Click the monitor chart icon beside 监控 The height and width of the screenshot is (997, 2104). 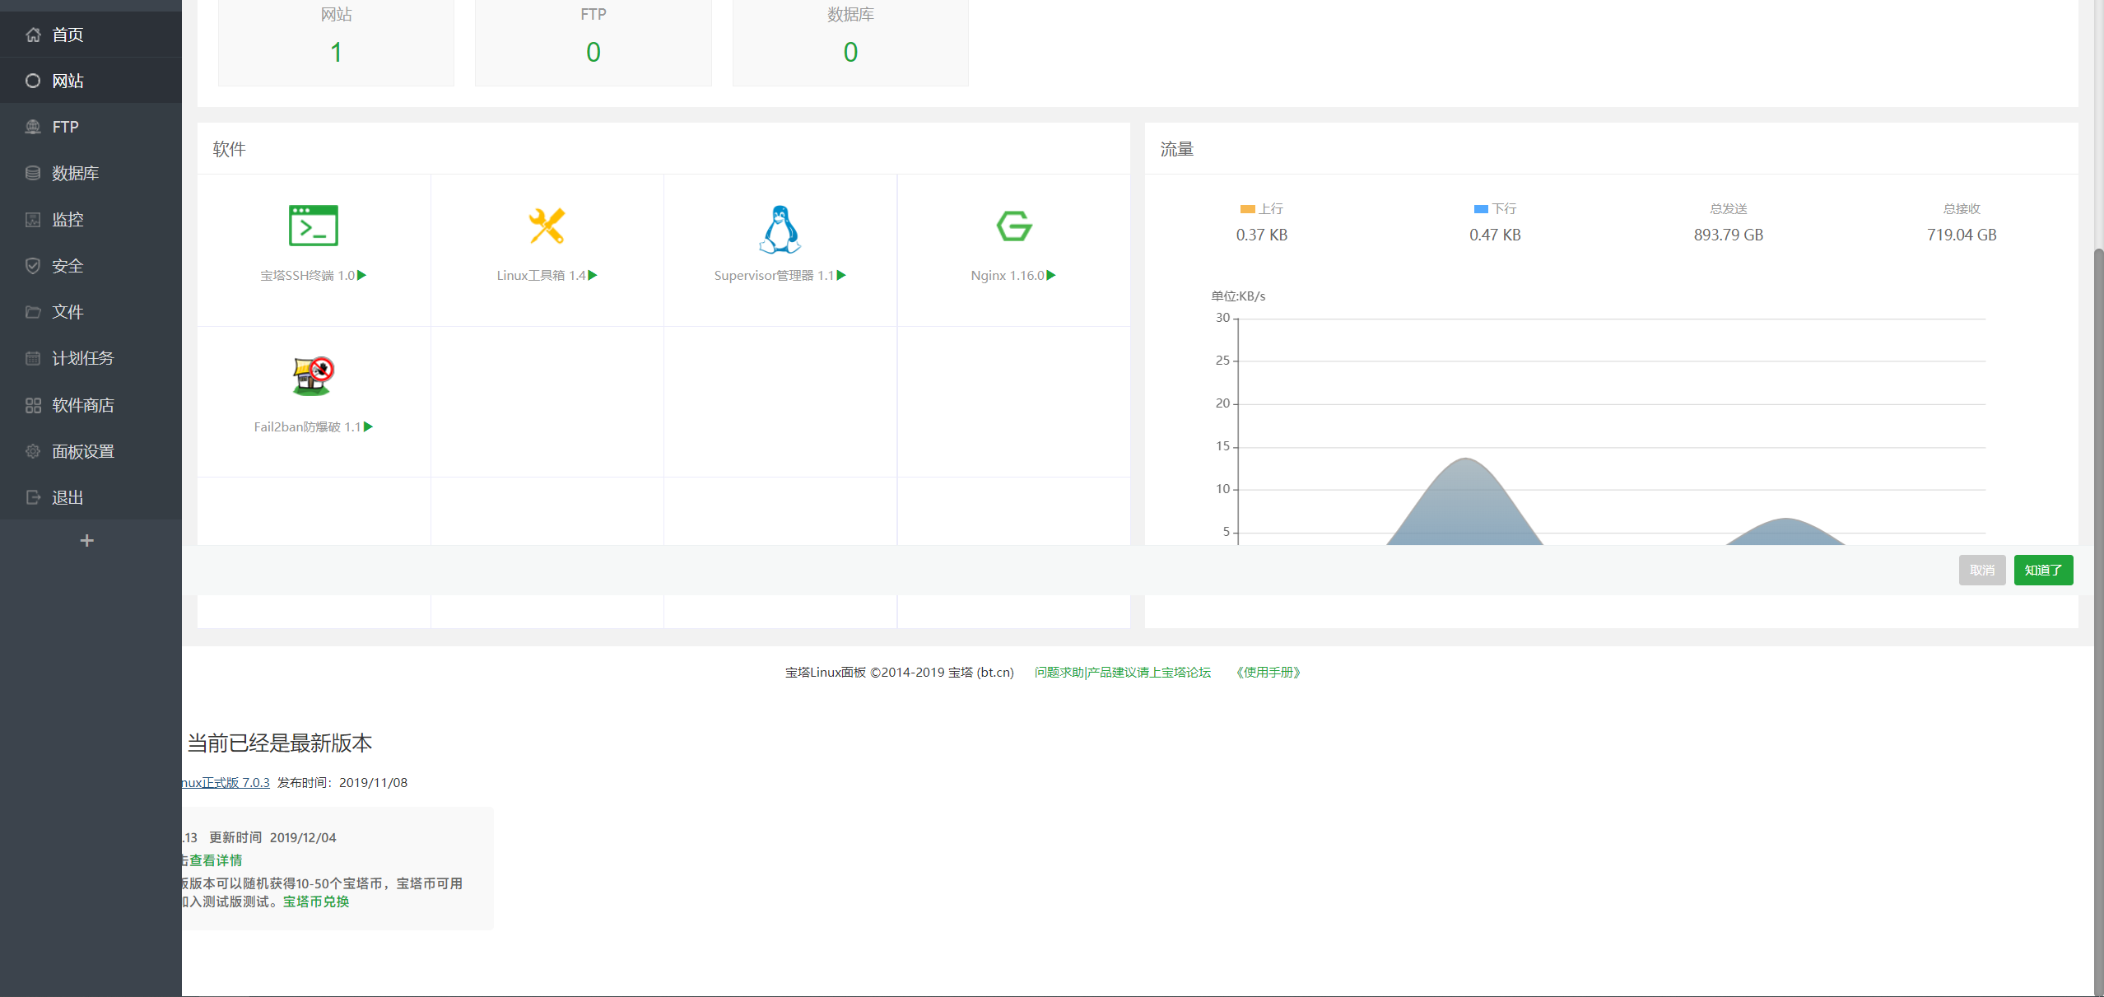[33, 220]
